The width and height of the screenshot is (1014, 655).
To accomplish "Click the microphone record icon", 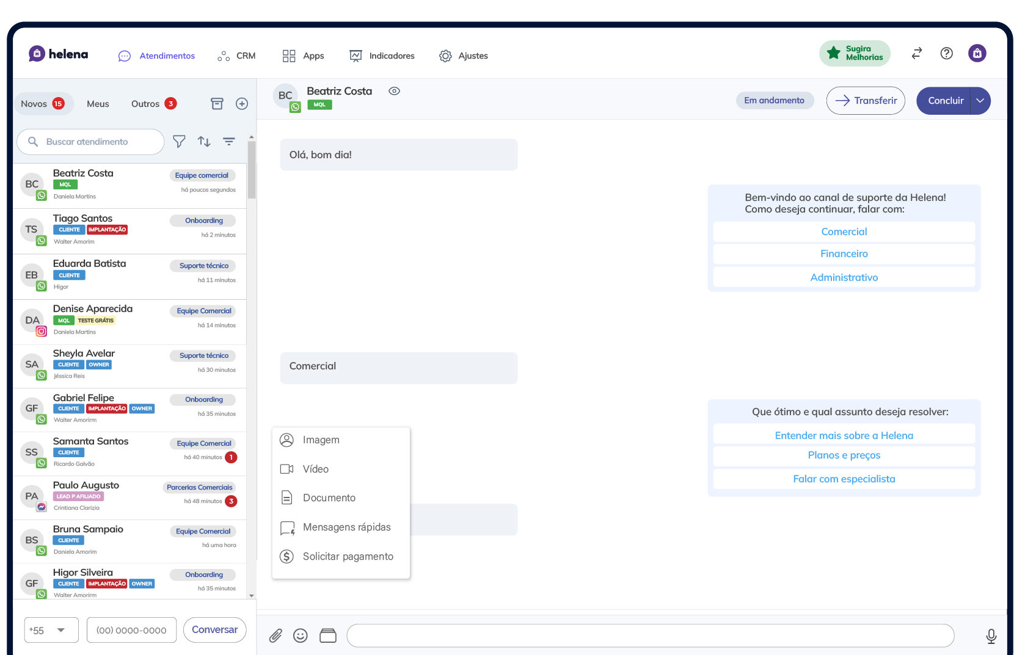I will pos(991,637).
